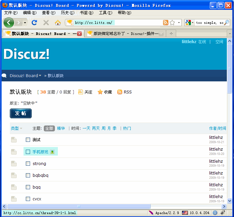Screen dimensions: 234x217
Task: Open the search engine selector dropdown
Action: coord(192,23)
